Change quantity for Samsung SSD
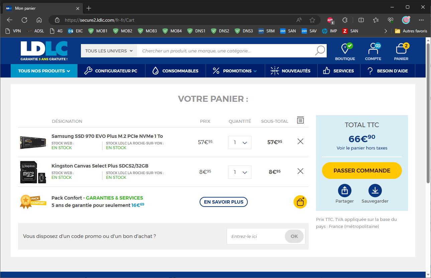The width and height of the screenshot is (431, 278). (240, 143)
